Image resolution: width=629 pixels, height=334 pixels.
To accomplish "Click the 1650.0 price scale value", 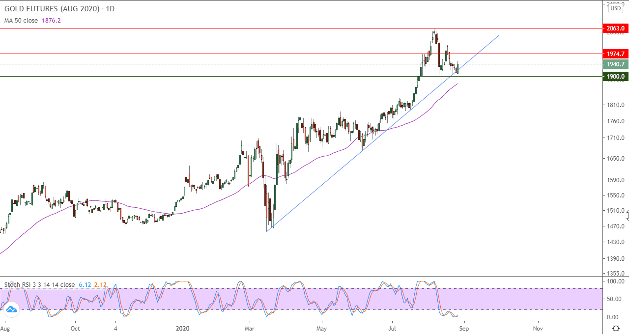I will pos(616,159).
